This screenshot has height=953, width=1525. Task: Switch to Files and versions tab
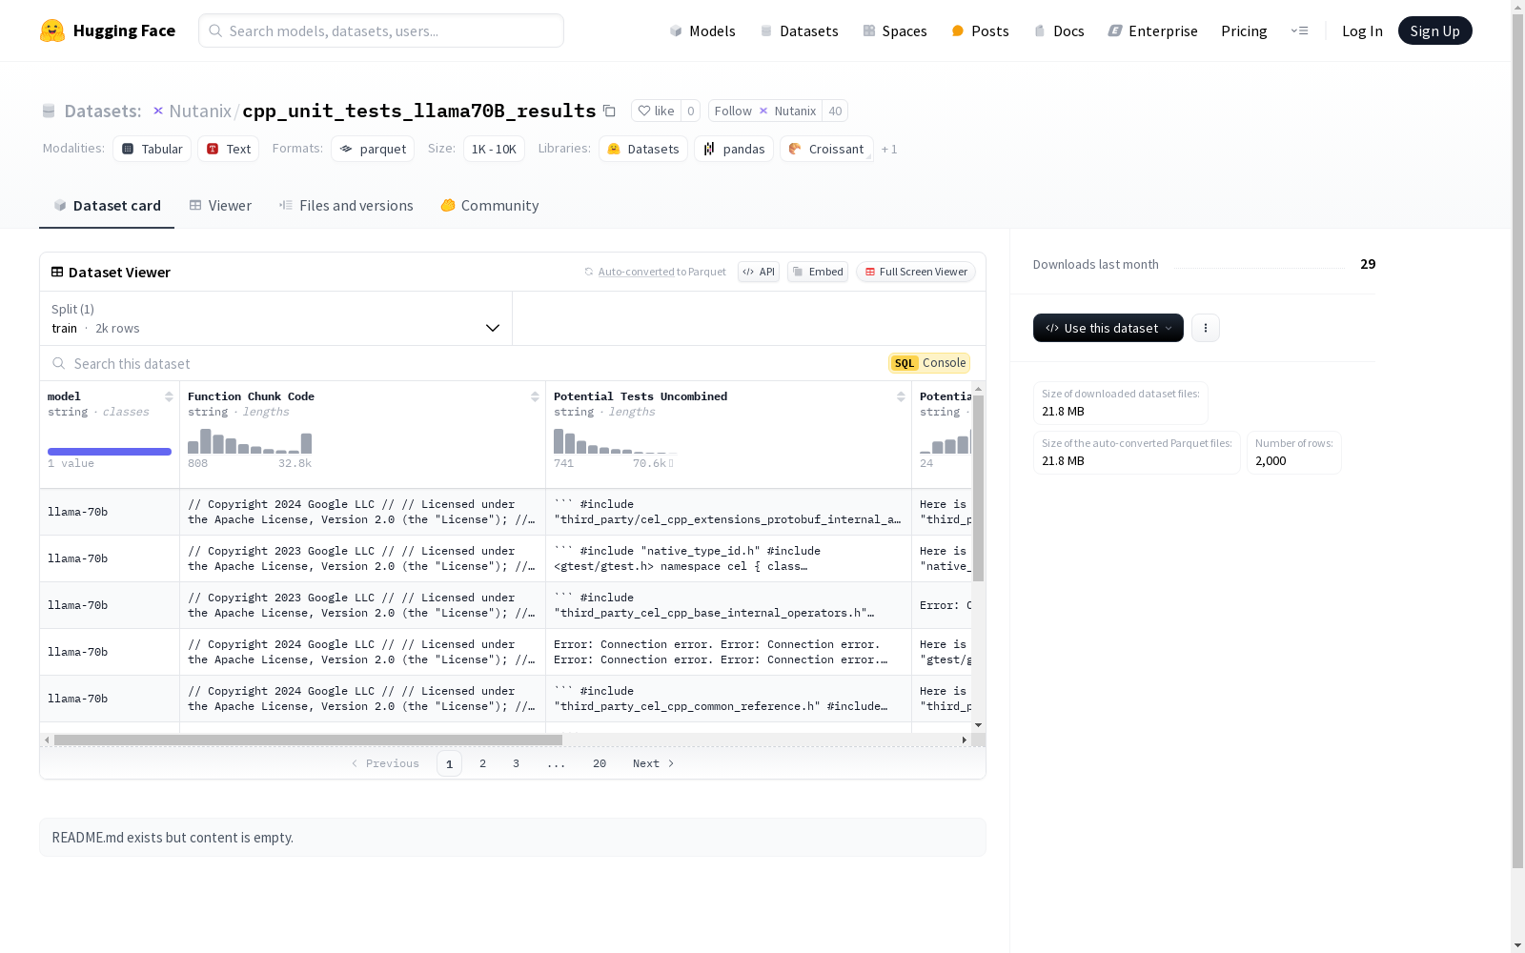[346, 205]
